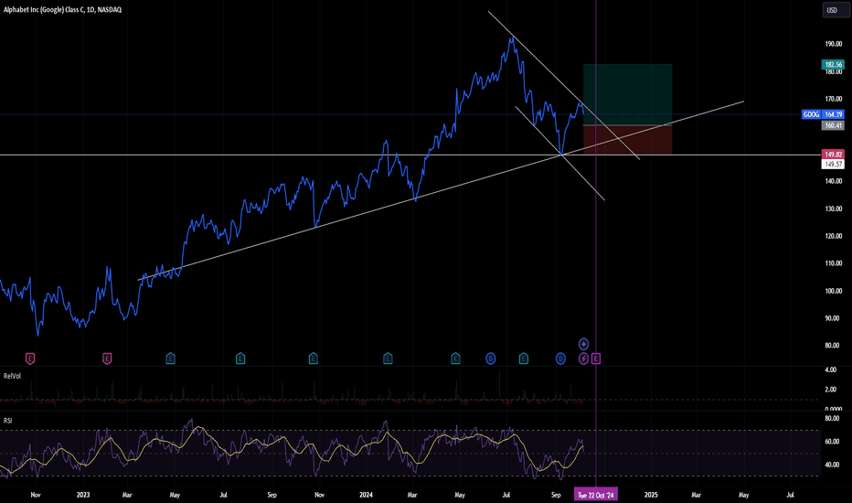Click the 110.00 price axis label
852x503 pixels.
833,263
